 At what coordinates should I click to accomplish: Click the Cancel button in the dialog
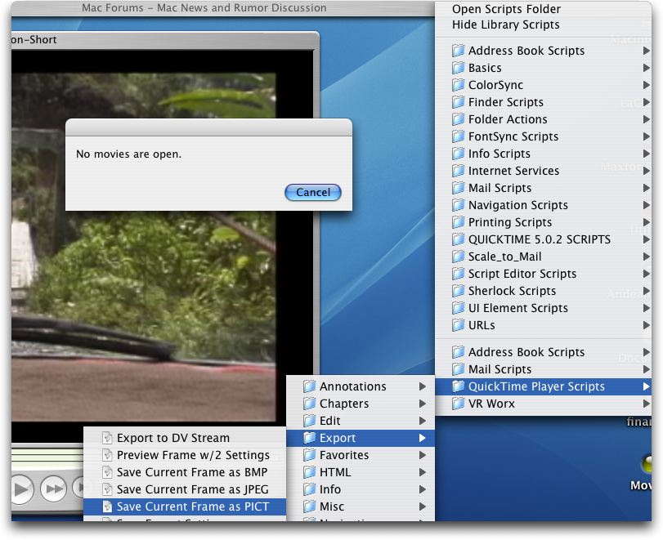[x=313, y=192]
